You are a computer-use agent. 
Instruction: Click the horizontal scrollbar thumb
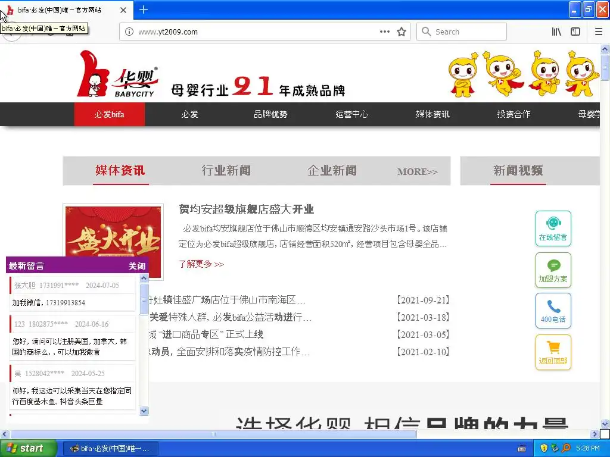pyautogui.click(x=213, y=434)
